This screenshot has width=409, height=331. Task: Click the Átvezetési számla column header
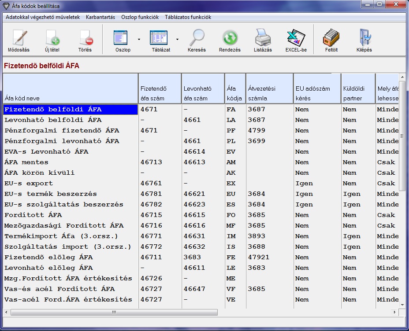pos(269,89)
